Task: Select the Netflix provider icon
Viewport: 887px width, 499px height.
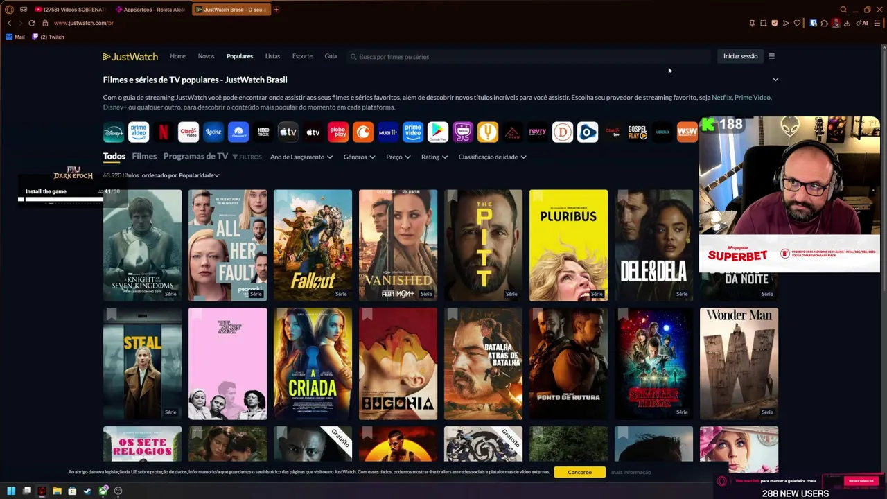Action: (x=164, y=132)
